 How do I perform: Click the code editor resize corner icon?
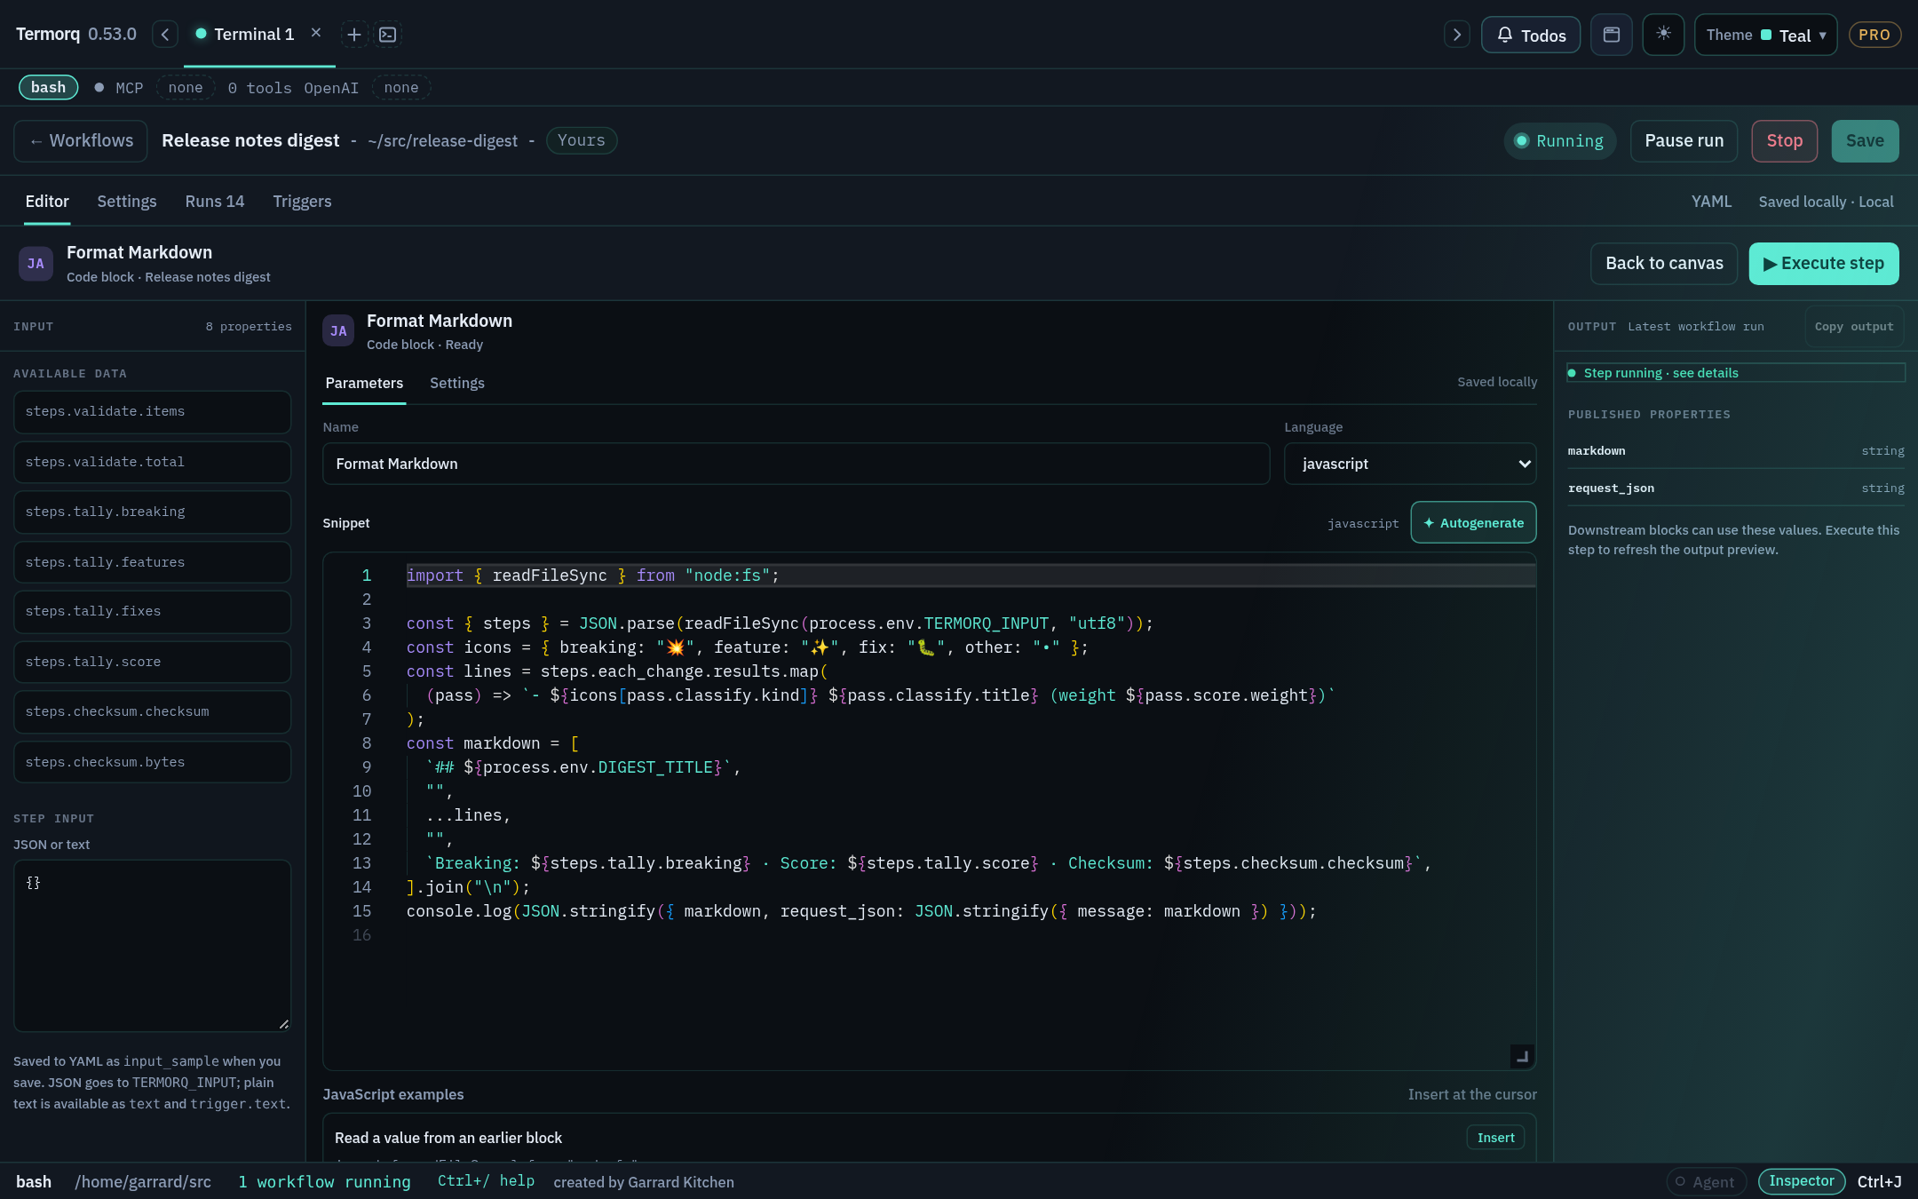coord(1522,1056)
